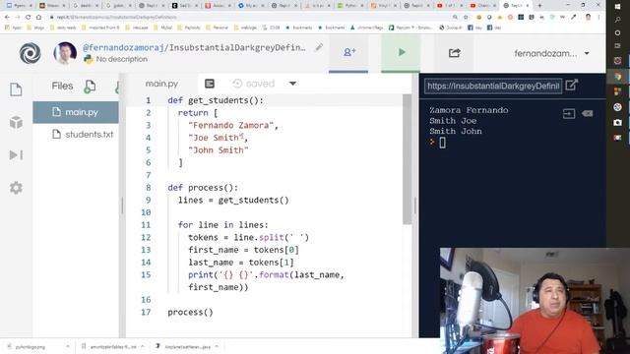Open the daily reads bookmark folder

(62, 28)
